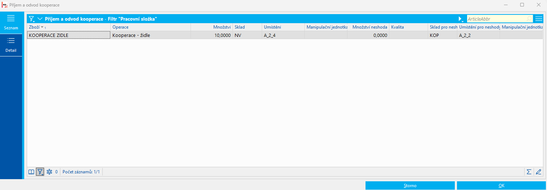Click the Kvalita column header
Viewport: 547px width, 190px height.
pyautogui.click(x=408, y=27)
